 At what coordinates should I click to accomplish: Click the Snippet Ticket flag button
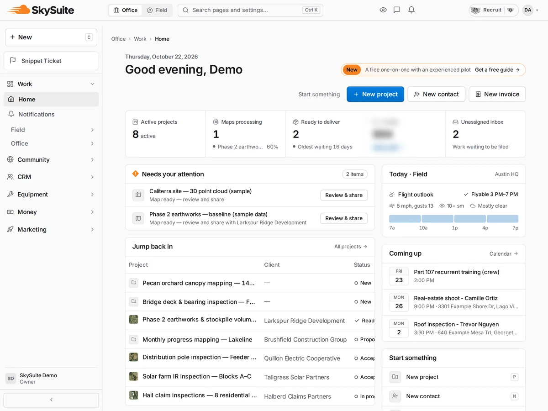coord(51,61)
